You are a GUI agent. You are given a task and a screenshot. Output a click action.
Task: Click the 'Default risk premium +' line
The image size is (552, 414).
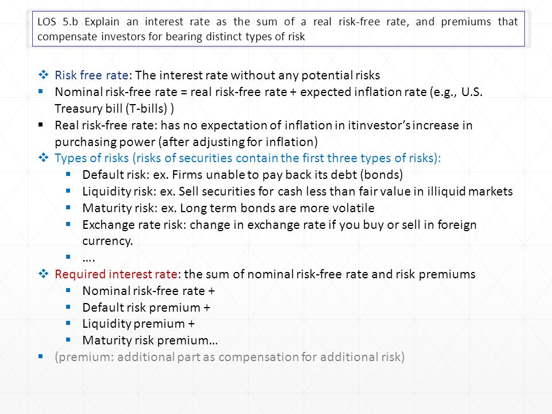146,307
